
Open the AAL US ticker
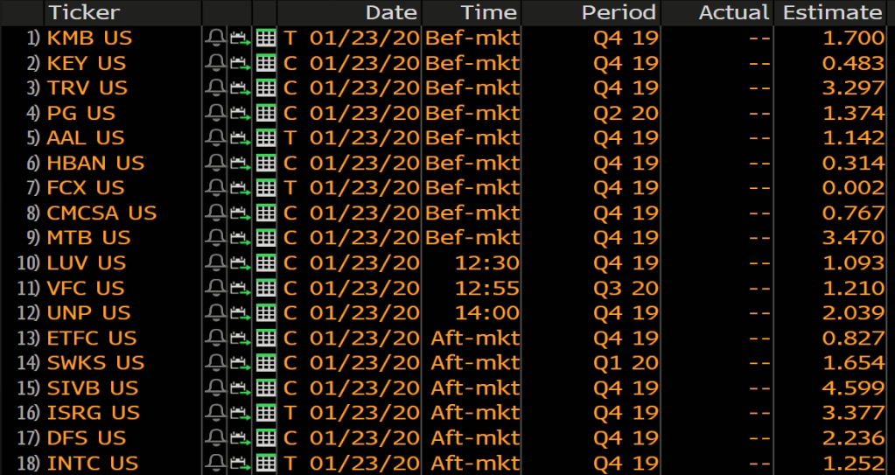86,138
